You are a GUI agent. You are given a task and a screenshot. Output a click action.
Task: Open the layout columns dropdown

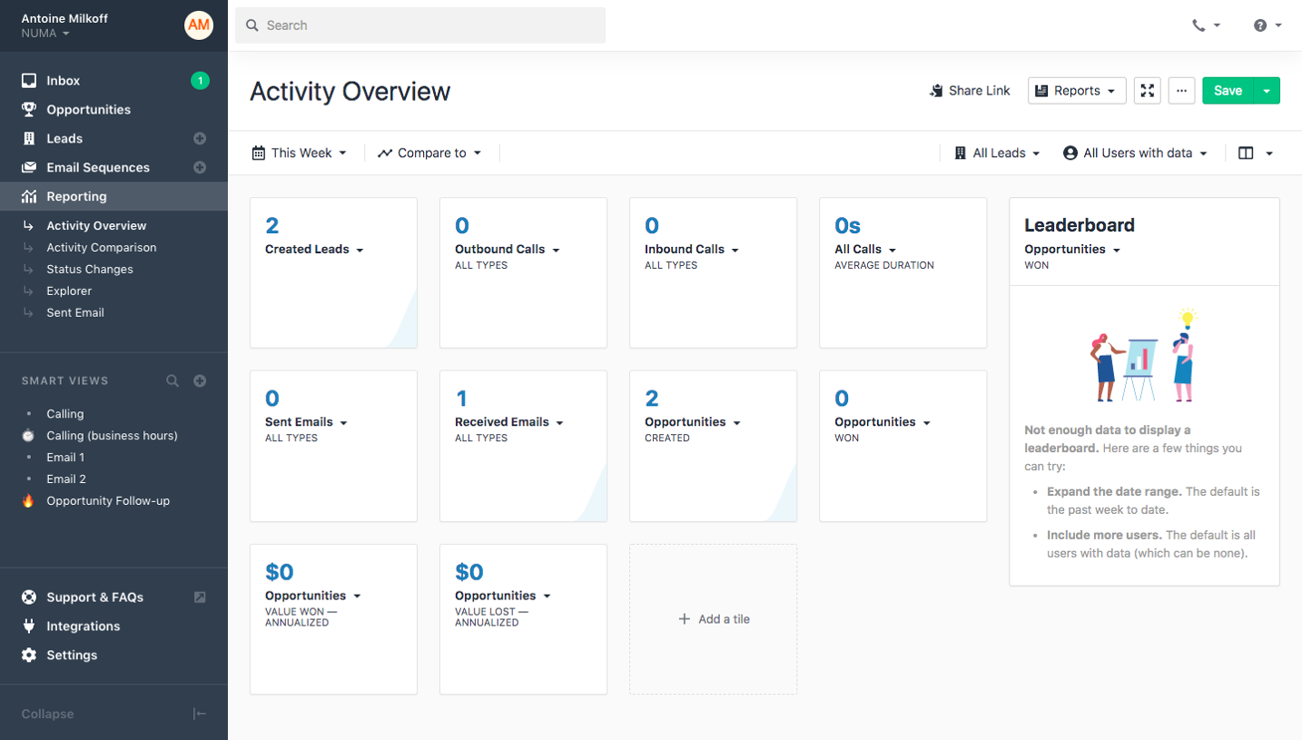pyautogui.click(x=1256, y=153)
